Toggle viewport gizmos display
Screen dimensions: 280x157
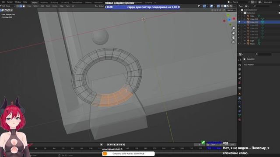204,6
